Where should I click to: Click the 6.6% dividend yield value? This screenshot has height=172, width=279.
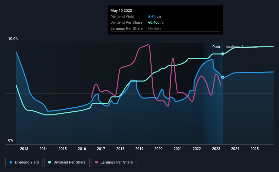click(x=152, y=17)
